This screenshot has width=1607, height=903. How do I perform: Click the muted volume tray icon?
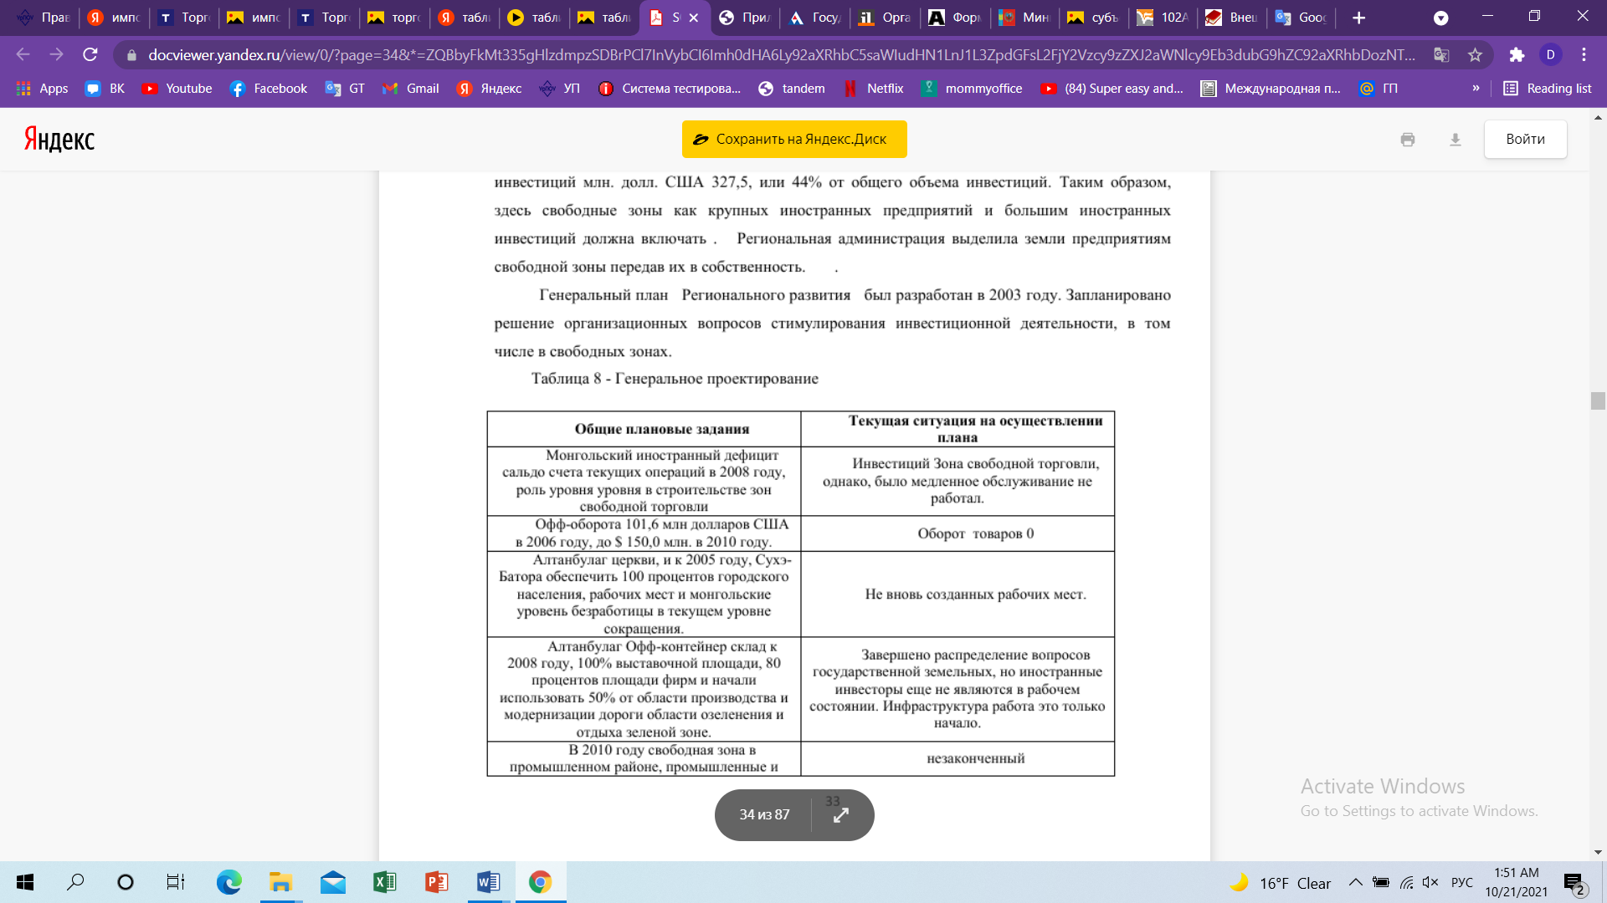click(1430, 883)
